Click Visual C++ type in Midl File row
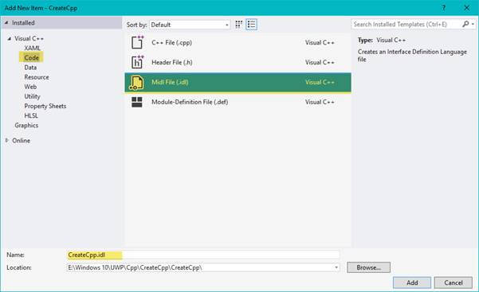Image resolution: width=479 pixels, height=292 pixels. pyautogui.click(x=320, y=82)
